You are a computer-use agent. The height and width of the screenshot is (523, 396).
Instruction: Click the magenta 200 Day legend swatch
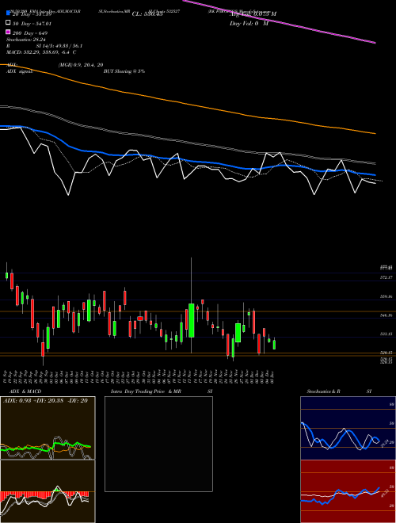tap(8, 32)
